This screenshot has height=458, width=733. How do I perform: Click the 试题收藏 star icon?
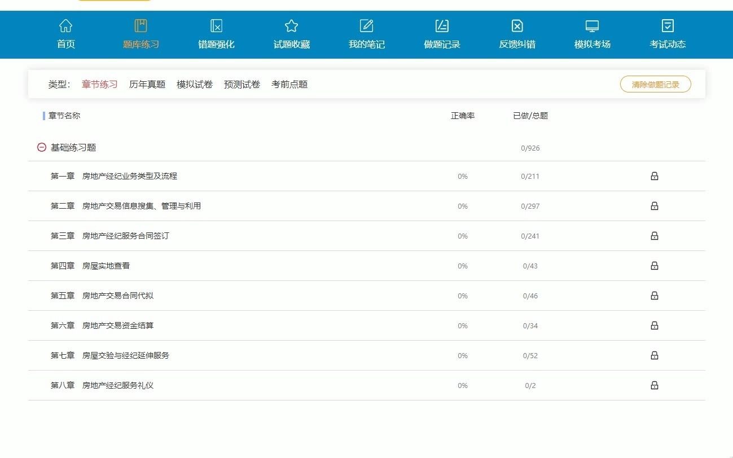[x=291, y=25]
